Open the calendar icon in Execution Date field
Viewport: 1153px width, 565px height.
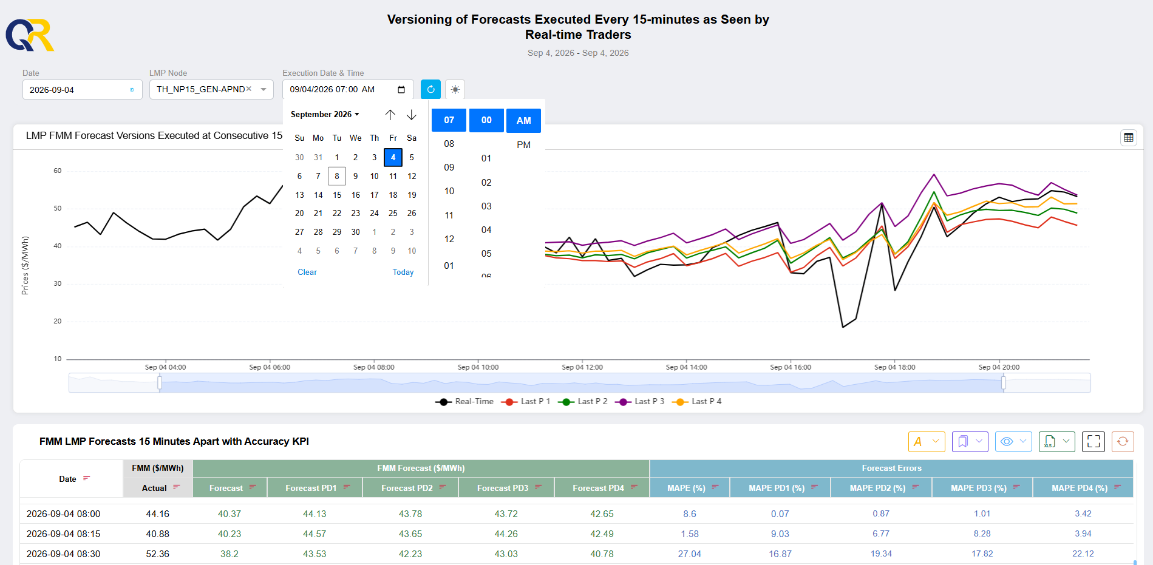click(401, 90)
